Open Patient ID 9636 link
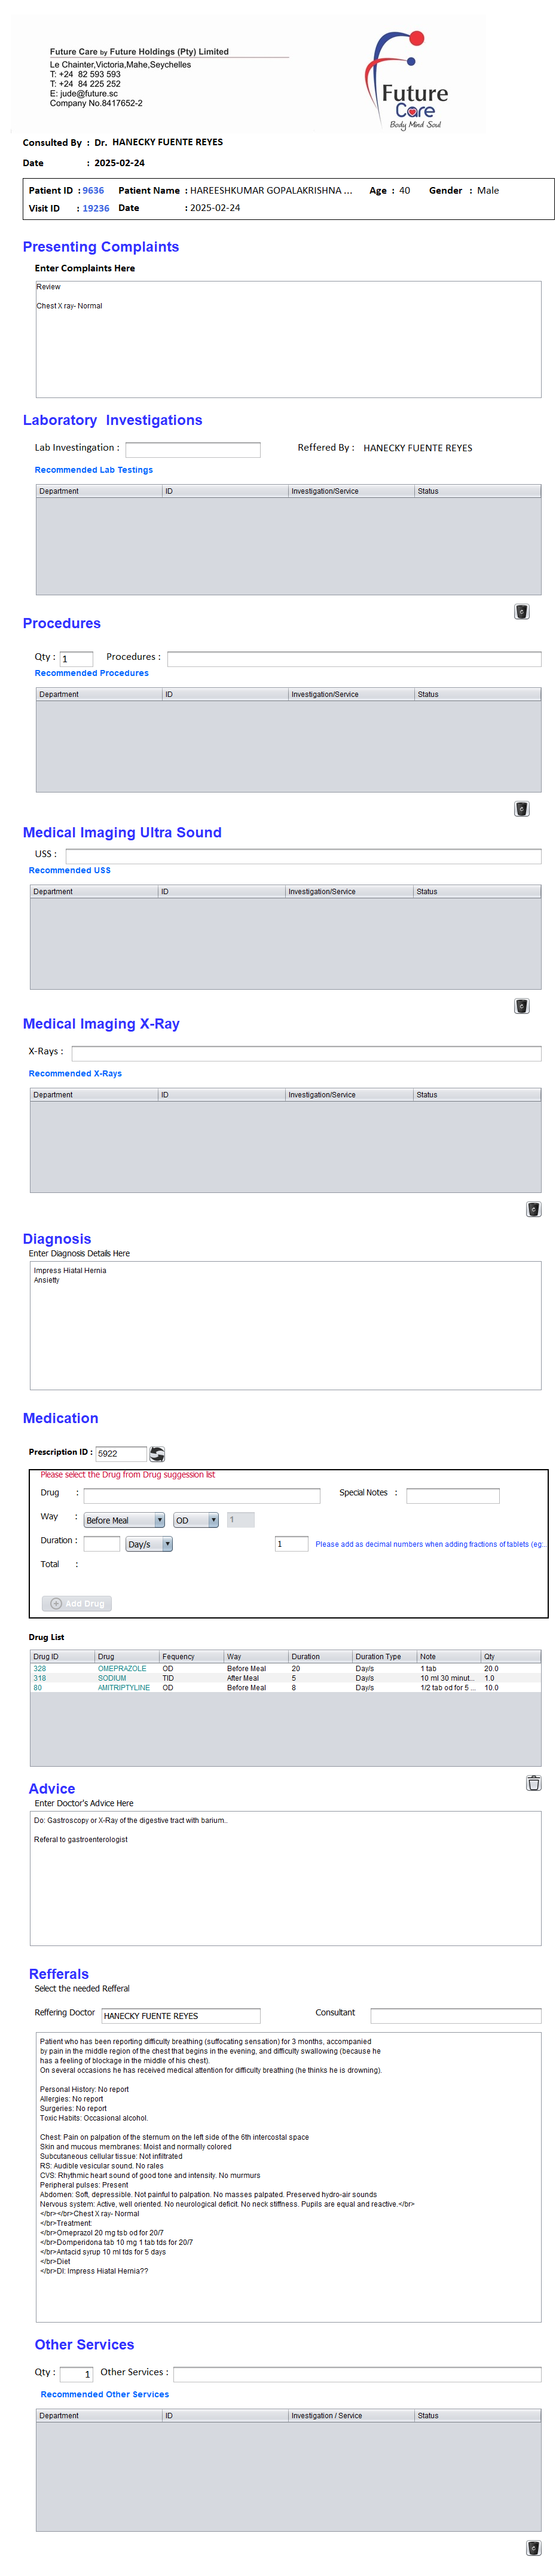 pos(93,190)
